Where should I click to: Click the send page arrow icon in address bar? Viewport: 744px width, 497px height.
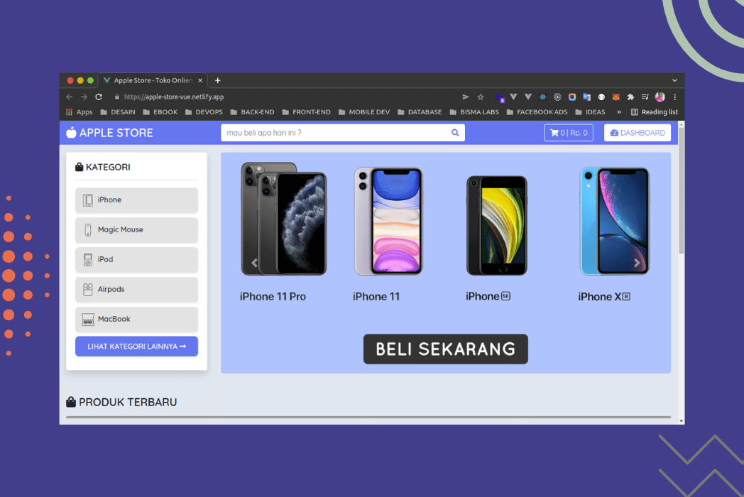[466, 97]
